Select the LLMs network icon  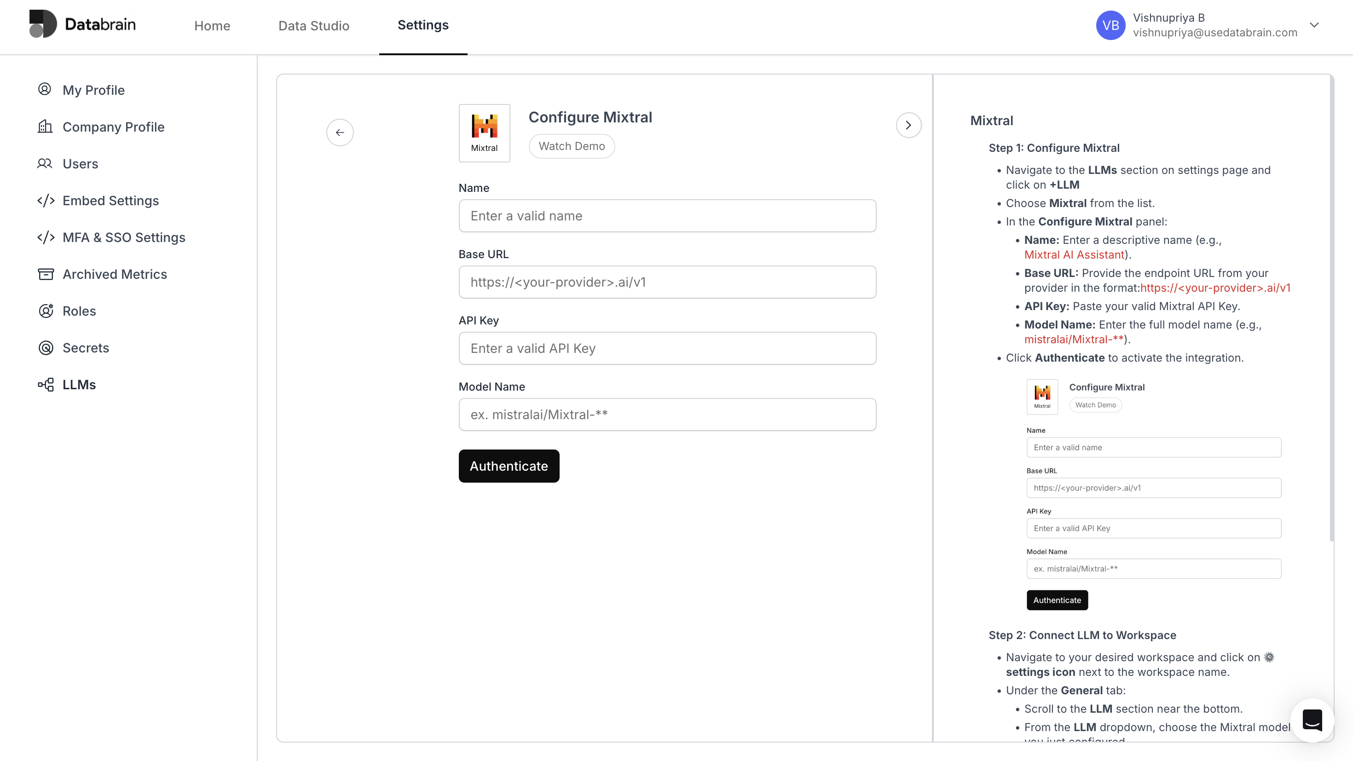46,385
